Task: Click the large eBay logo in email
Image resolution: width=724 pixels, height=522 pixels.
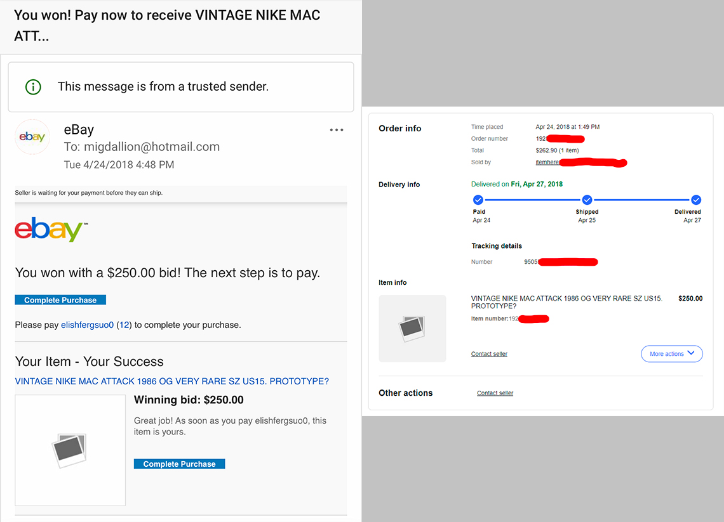Action: click(51, 230)
